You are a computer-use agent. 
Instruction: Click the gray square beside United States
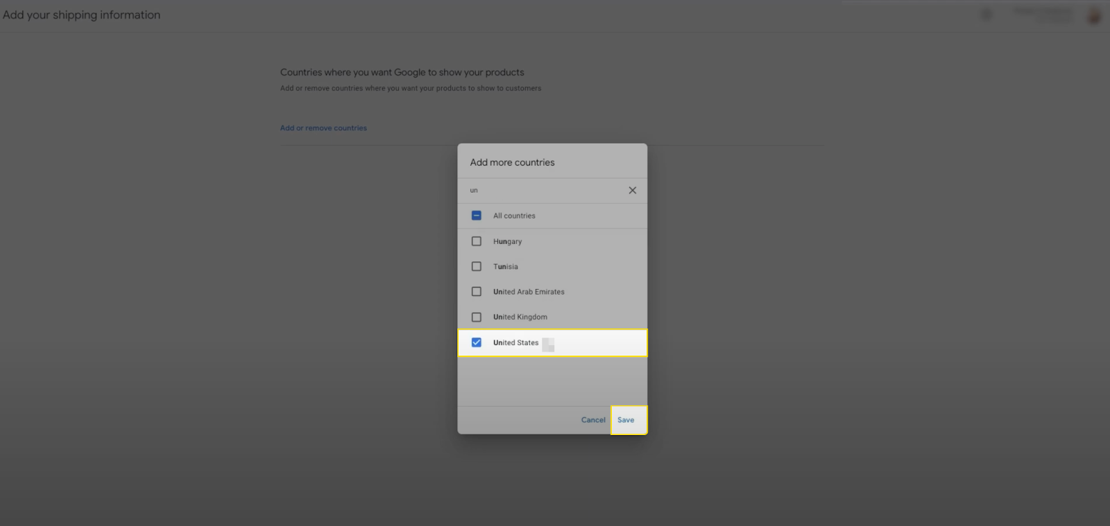tap(548, 344)
